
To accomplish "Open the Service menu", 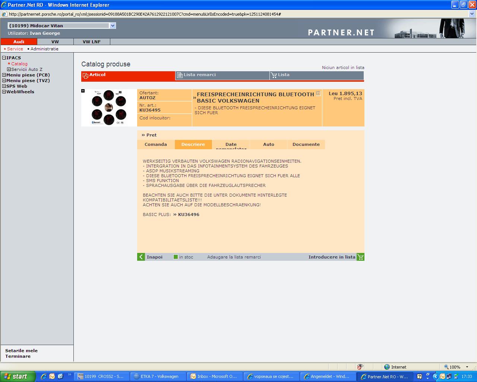I will pos(15,49).
